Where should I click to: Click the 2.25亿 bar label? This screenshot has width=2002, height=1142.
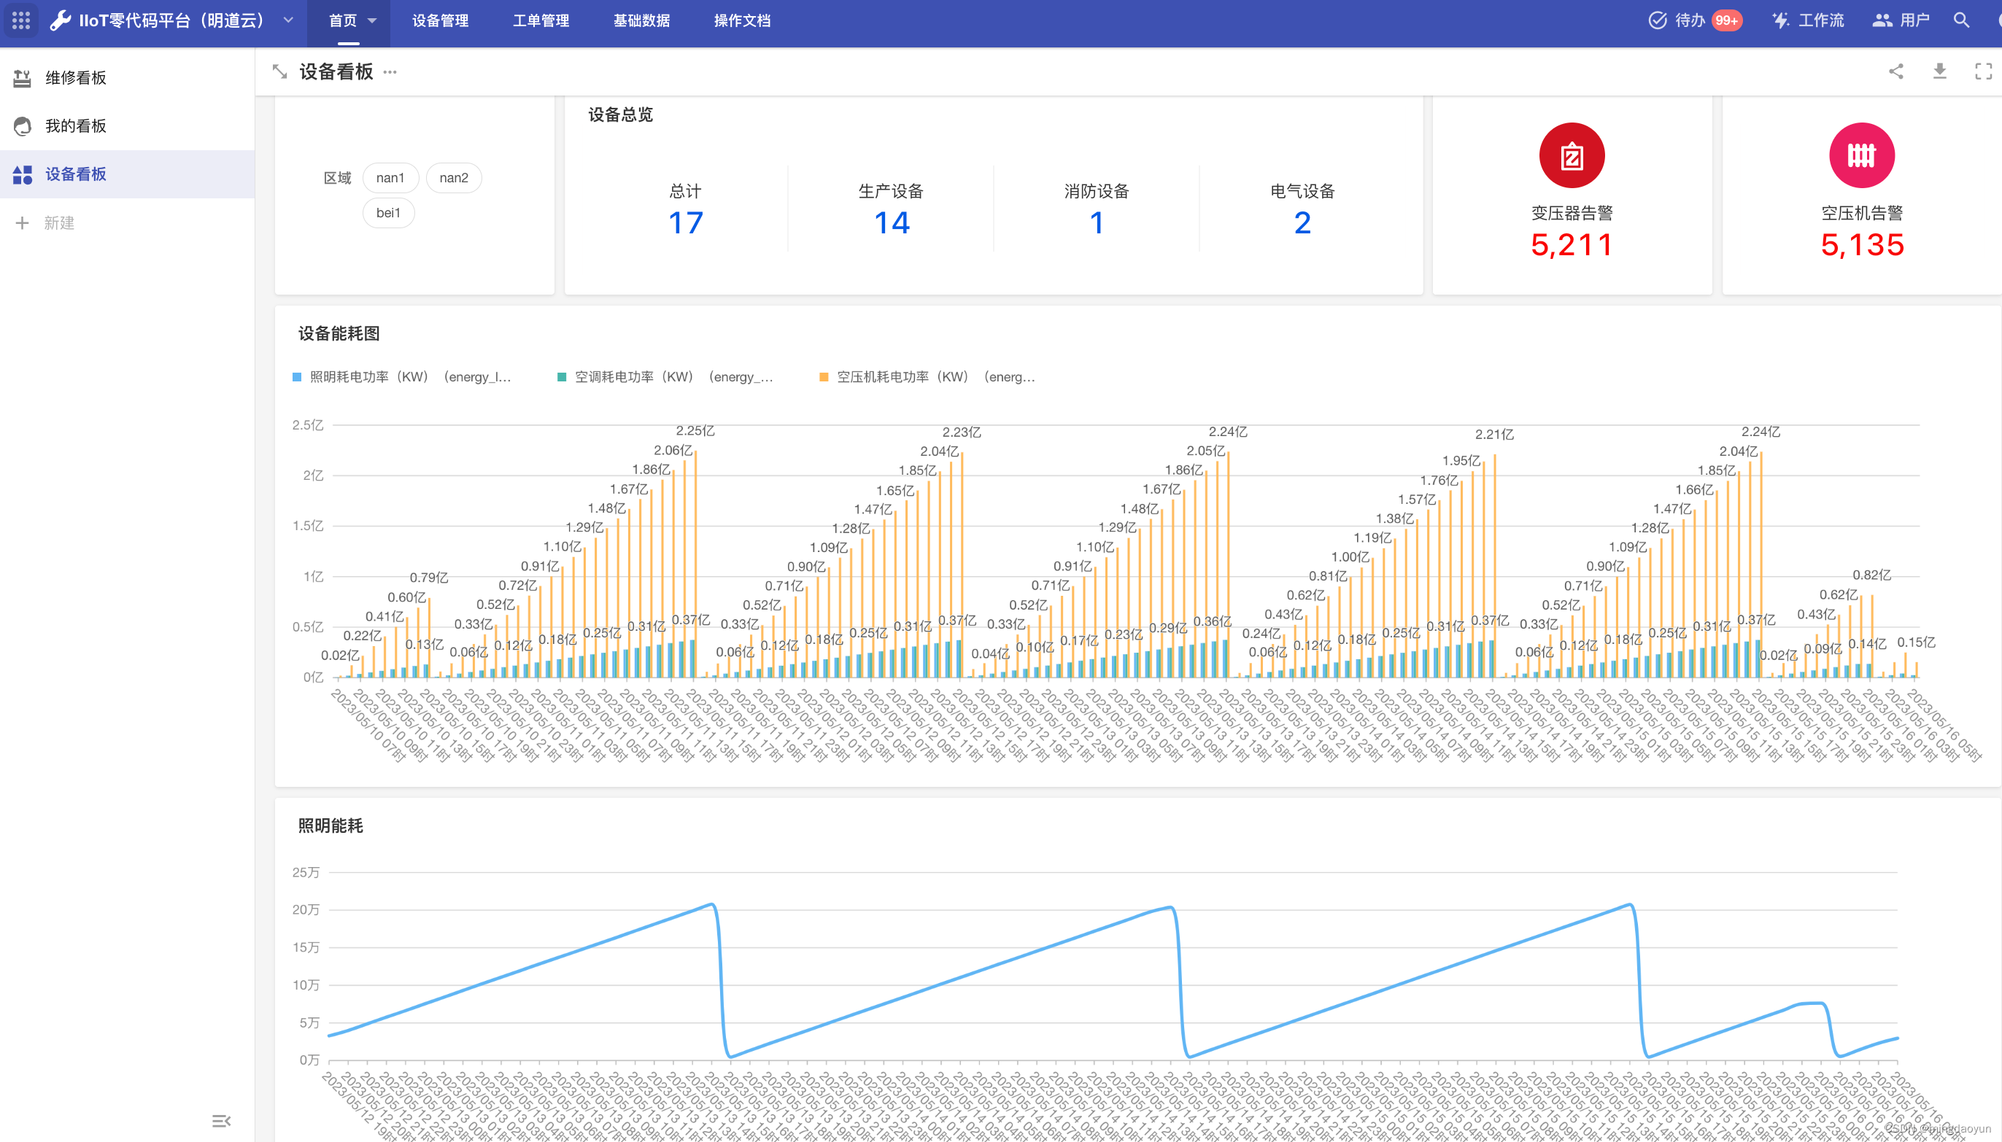tap(695, 430)
